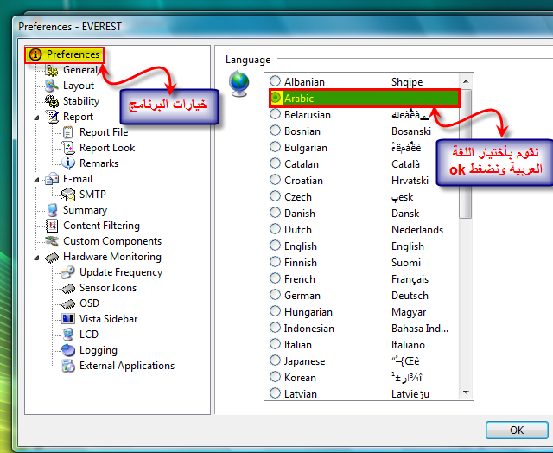Select the Korean language radio button
This screenshot has height=453, width=553.
(275, 377)
